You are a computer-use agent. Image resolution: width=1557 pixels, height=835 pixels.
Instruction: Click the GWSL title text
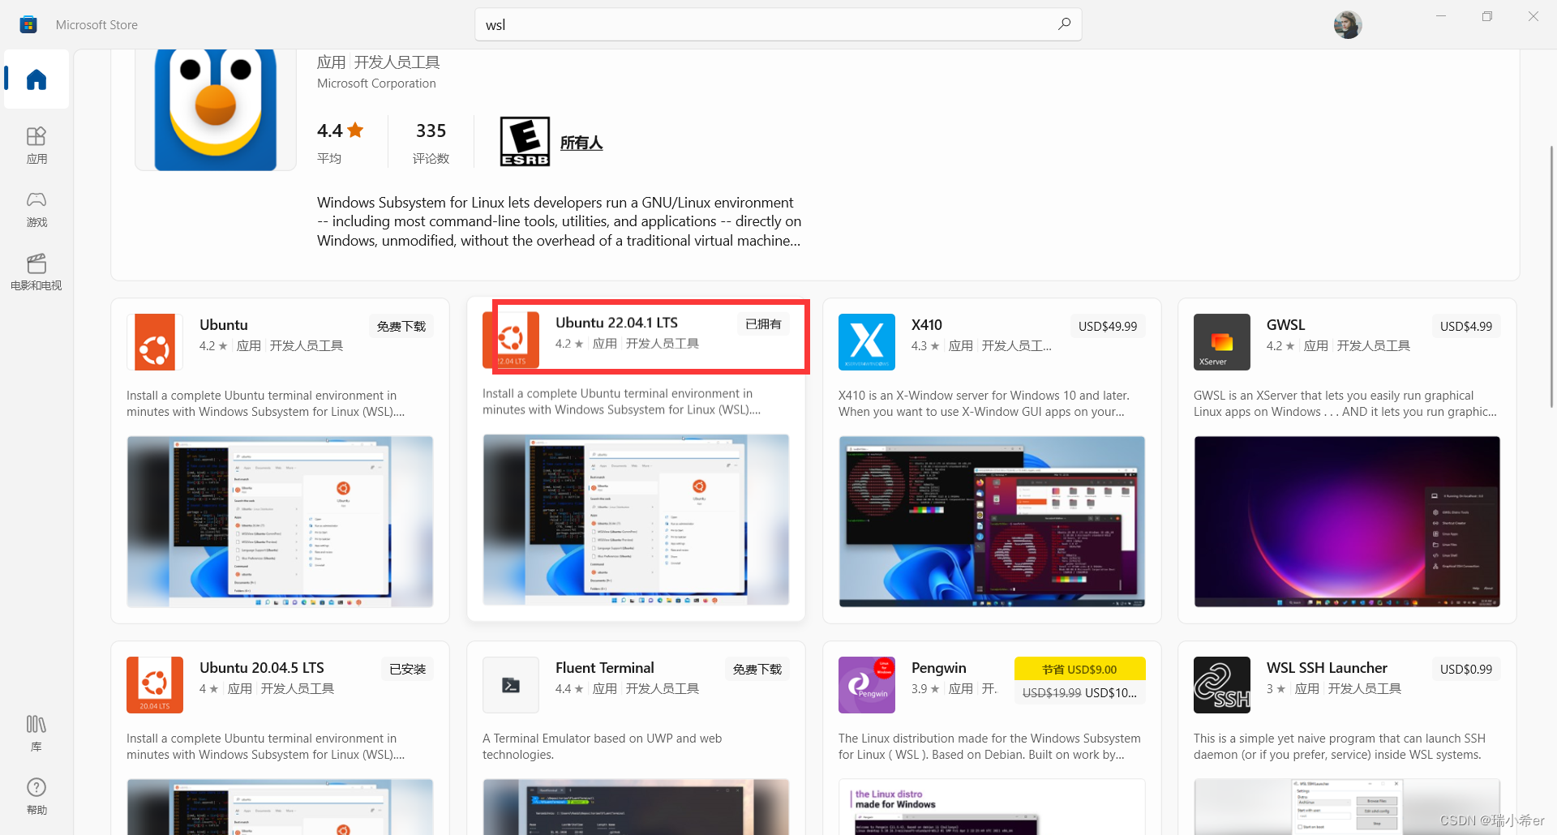[x=1285, y=325]
